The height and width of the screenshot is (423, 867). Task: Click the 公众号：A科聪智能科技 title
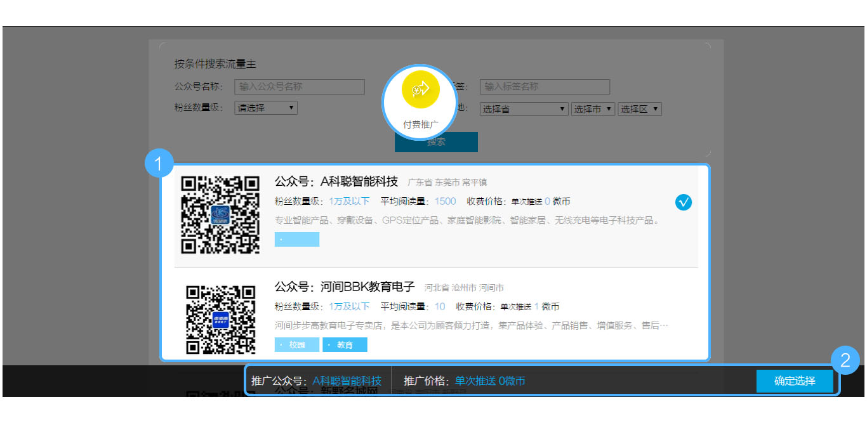[x=336, y=181]
